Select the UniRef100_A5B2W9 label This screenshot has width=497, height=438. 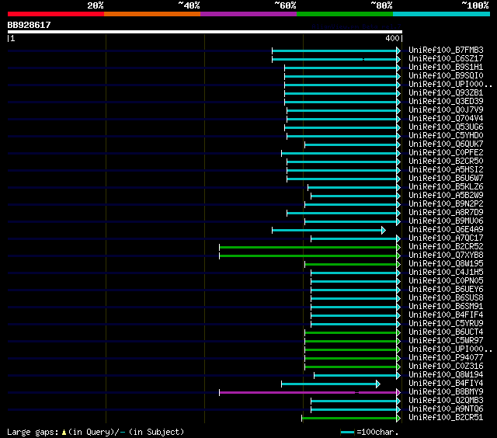446,196
